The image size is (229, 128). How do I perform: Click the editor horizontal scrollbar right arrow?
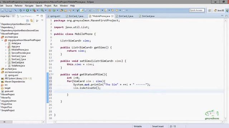223,122
